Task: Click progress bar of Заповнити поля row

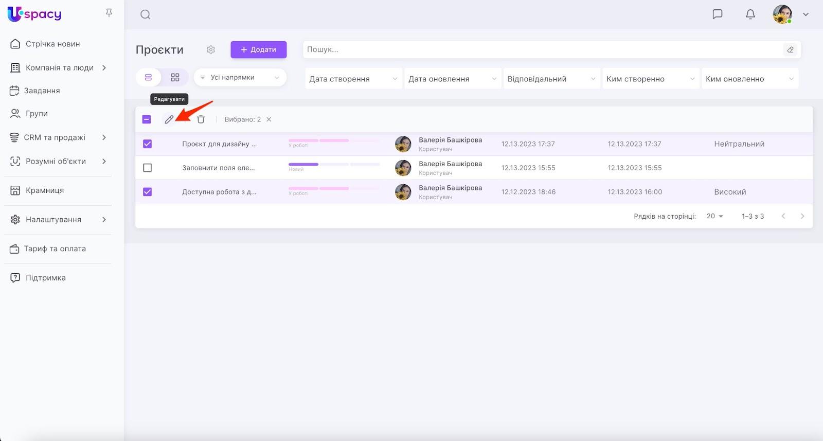Action: pyautogui.click(x=334, y=165)
